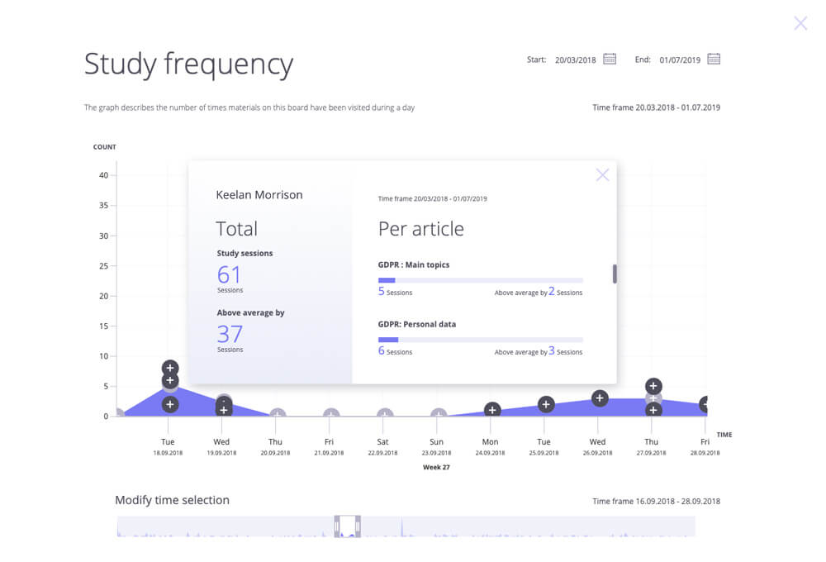
Task: Click the topmost plus marker on Thu 27.09.2018
Action: coord(653,386)
